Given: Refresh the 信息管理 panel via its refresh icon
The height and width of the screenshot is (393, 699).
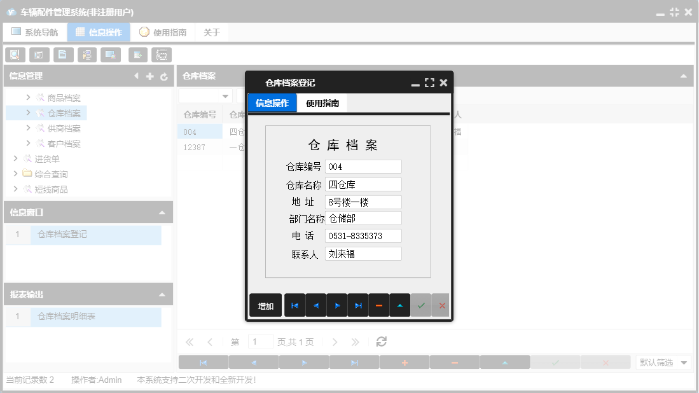Looking at the screenshot, I should pyautogui.click(x=163, y=76).
